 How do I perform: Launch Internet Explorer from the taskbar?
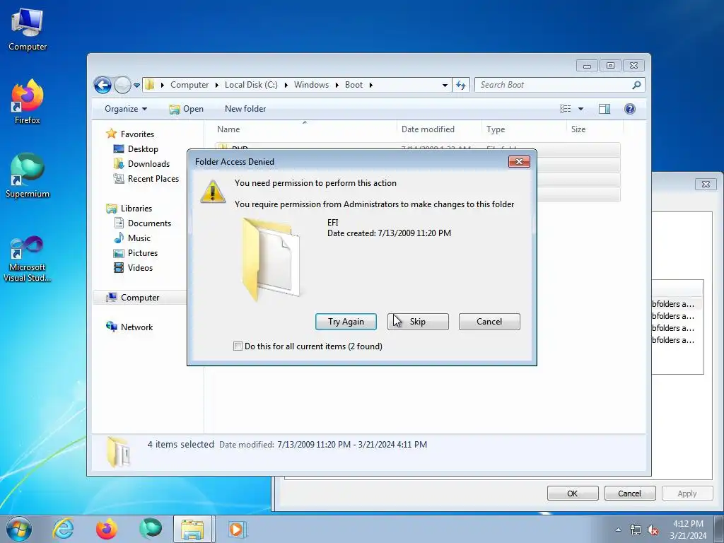pos(62,529)
